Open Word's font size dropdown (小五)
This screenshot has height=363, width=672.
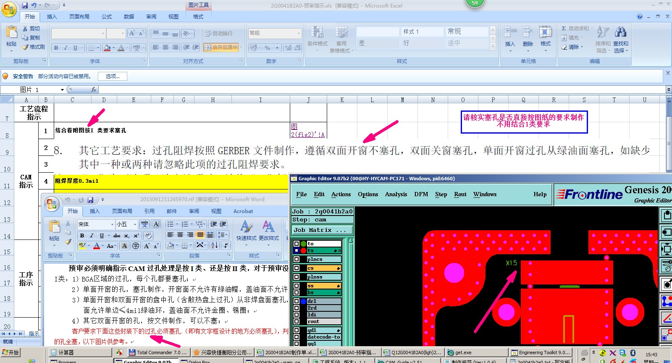(135, 224)
